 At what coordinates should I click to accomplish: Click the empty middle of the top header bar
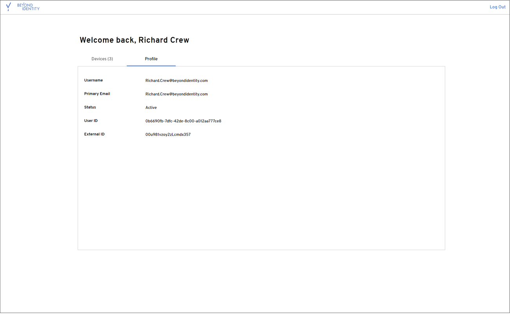255,7
